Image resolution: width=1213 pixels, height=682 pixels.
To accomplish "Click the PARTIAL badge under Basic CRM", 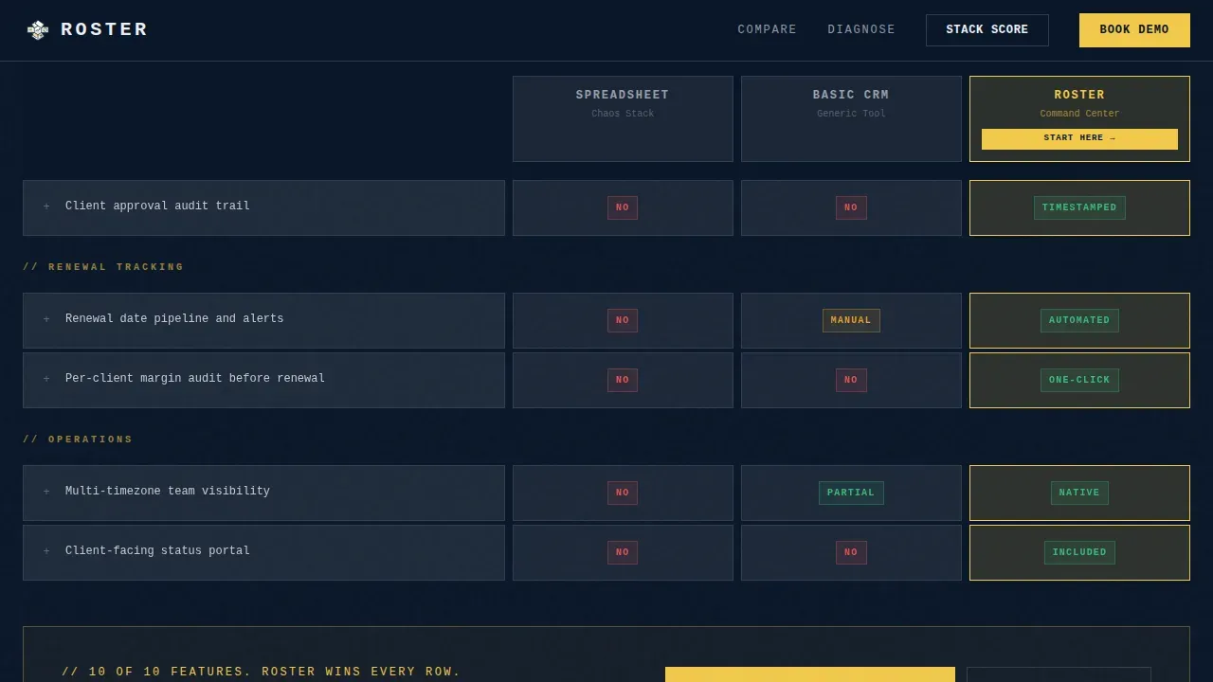I will [x=851, y=493].
